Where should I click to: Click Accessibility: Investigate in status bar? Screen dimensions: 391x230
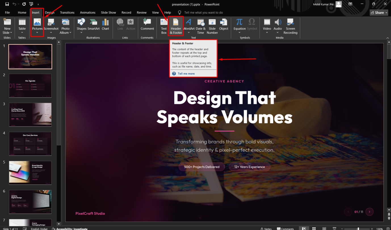70,229
